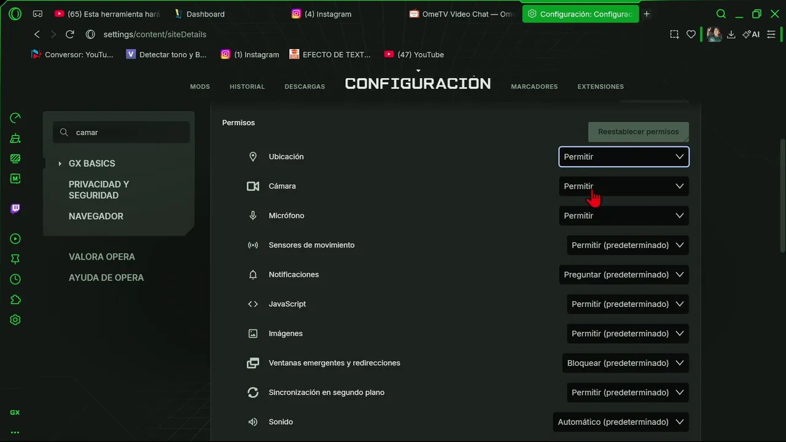Open extensions puzzle icon in sidebar
786x442 pixels.
15,300
